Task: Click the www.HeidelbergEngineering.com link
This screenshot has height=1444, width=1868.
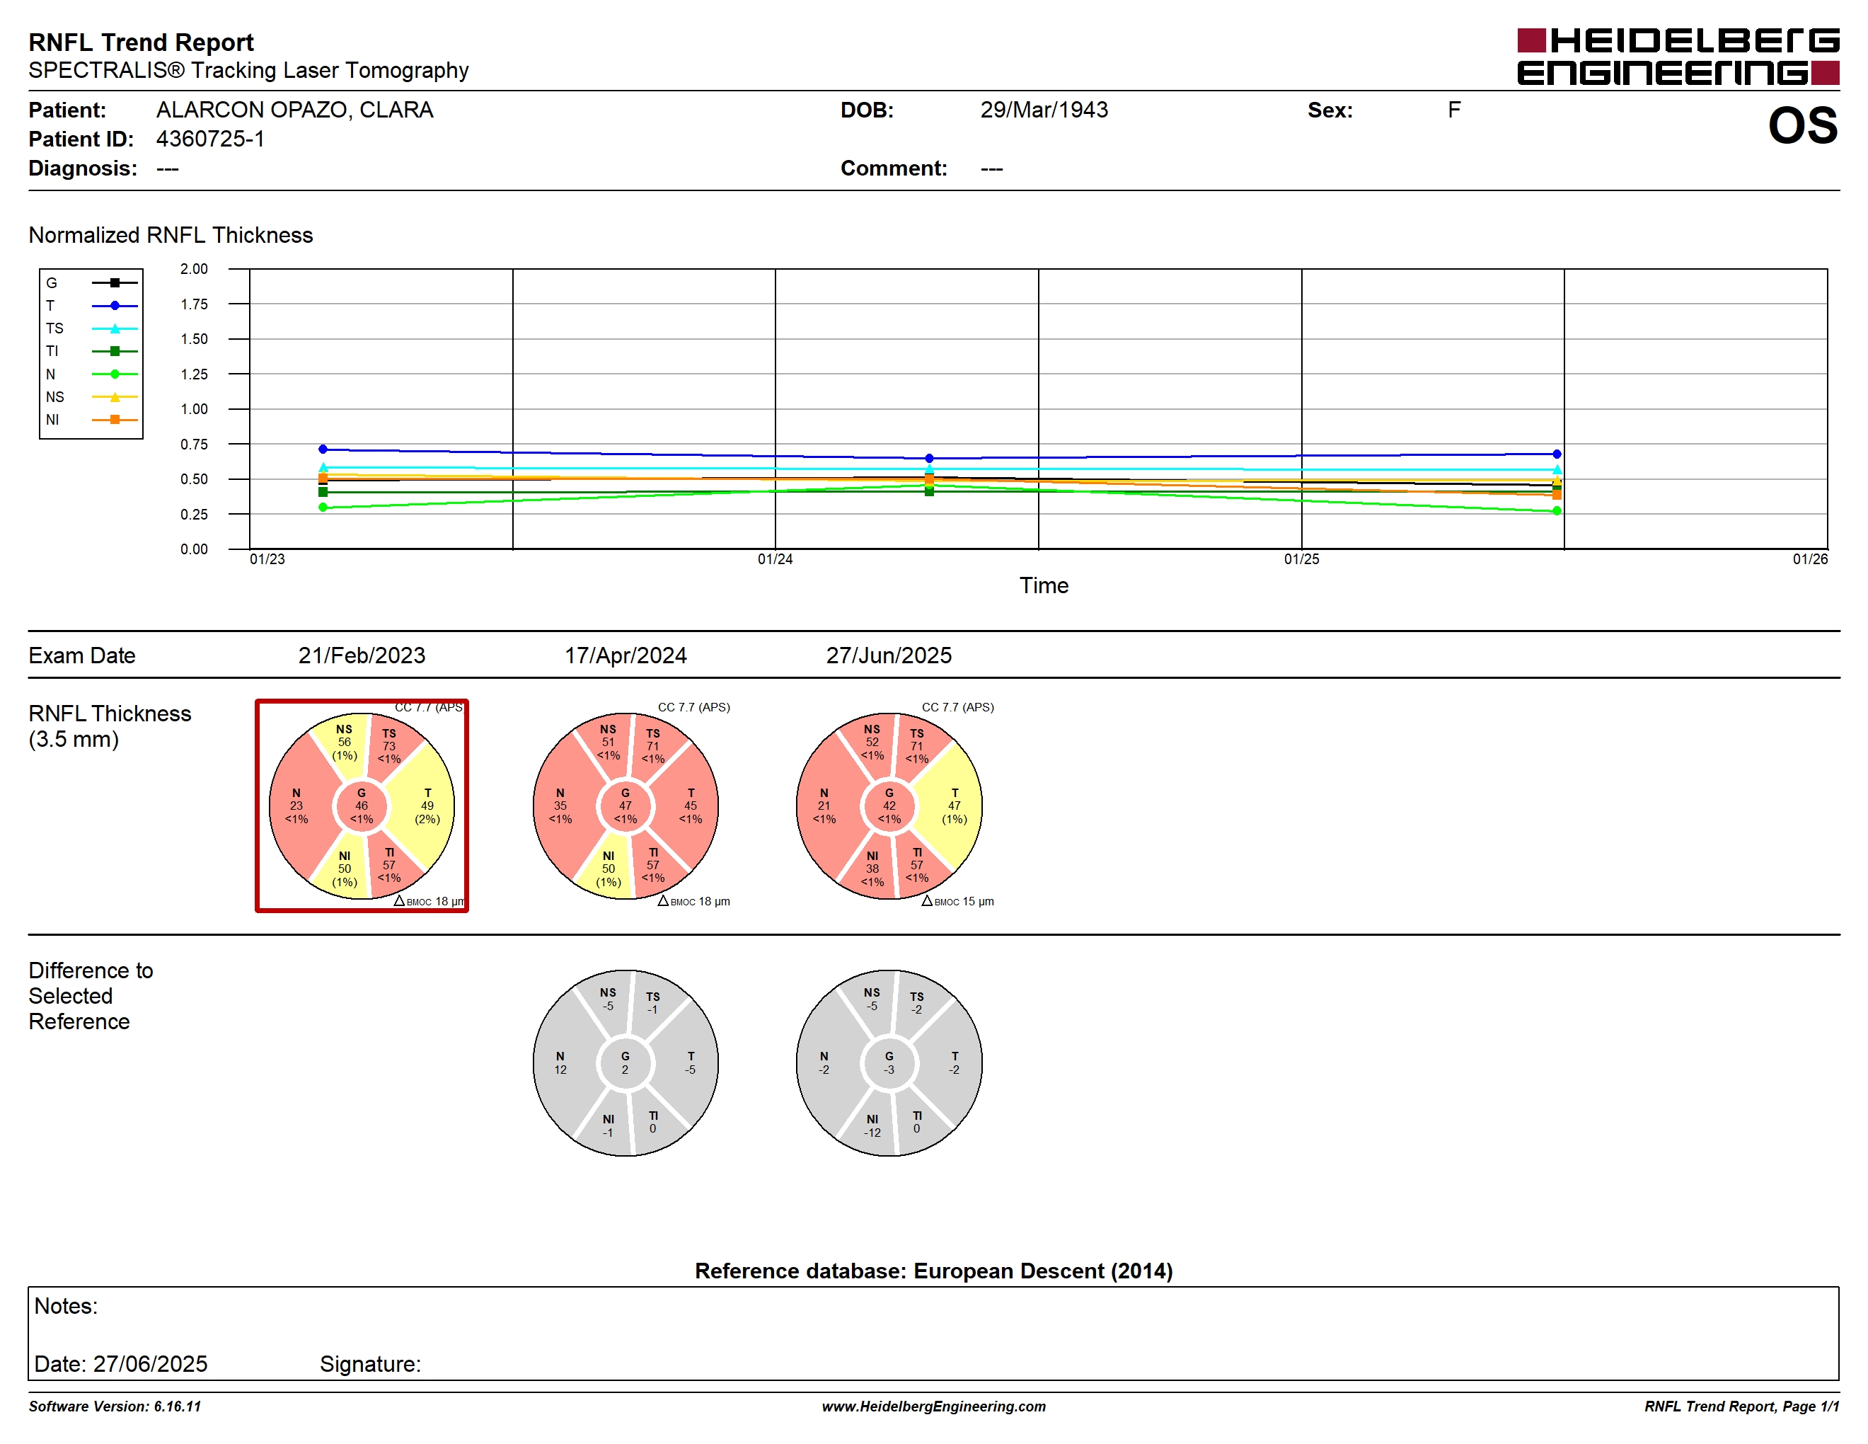Action: [x=934, y=1406]
